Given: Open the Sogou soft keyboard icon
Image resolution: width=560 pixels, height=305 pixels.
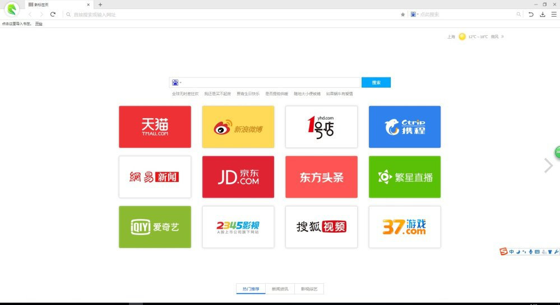Looking at the screenshot, I should [x=537, y=252].
